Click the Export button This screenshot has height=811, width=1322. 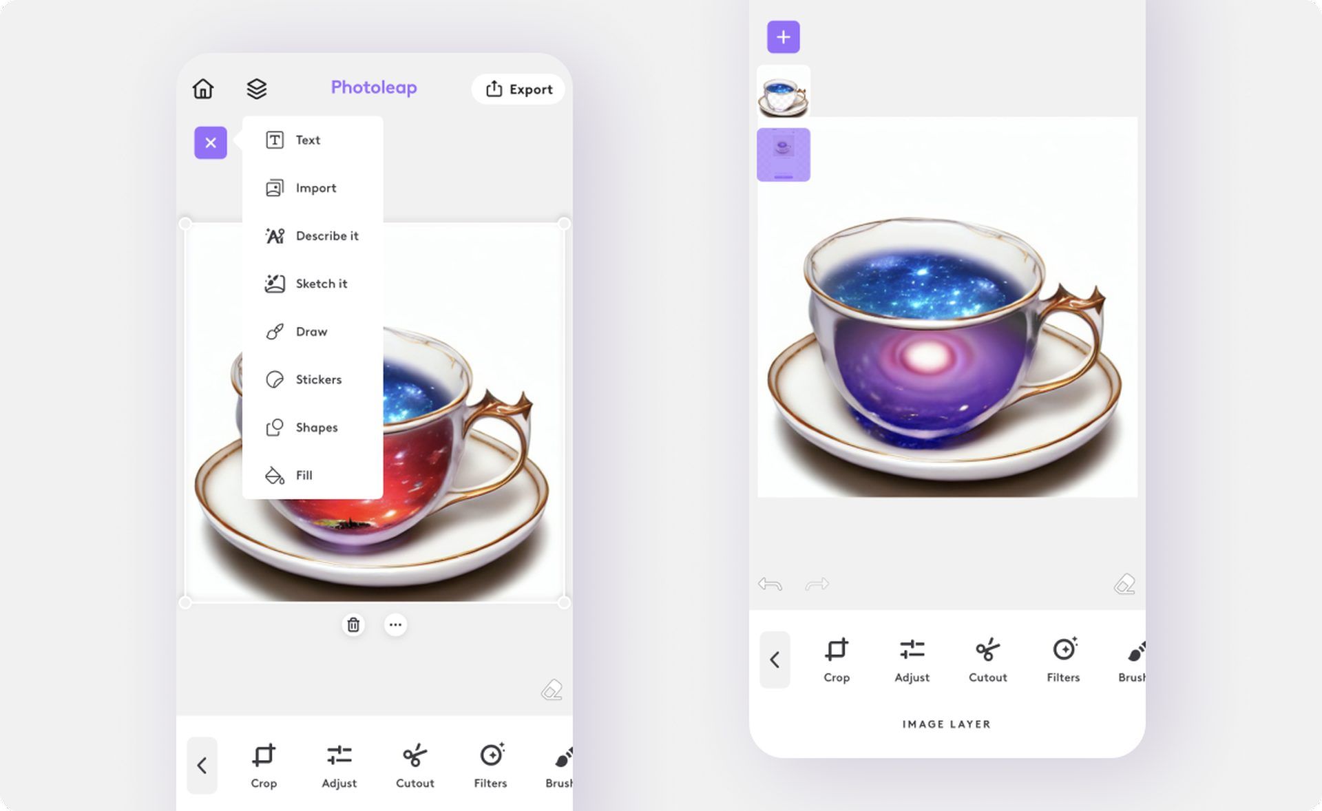point(518,88)
